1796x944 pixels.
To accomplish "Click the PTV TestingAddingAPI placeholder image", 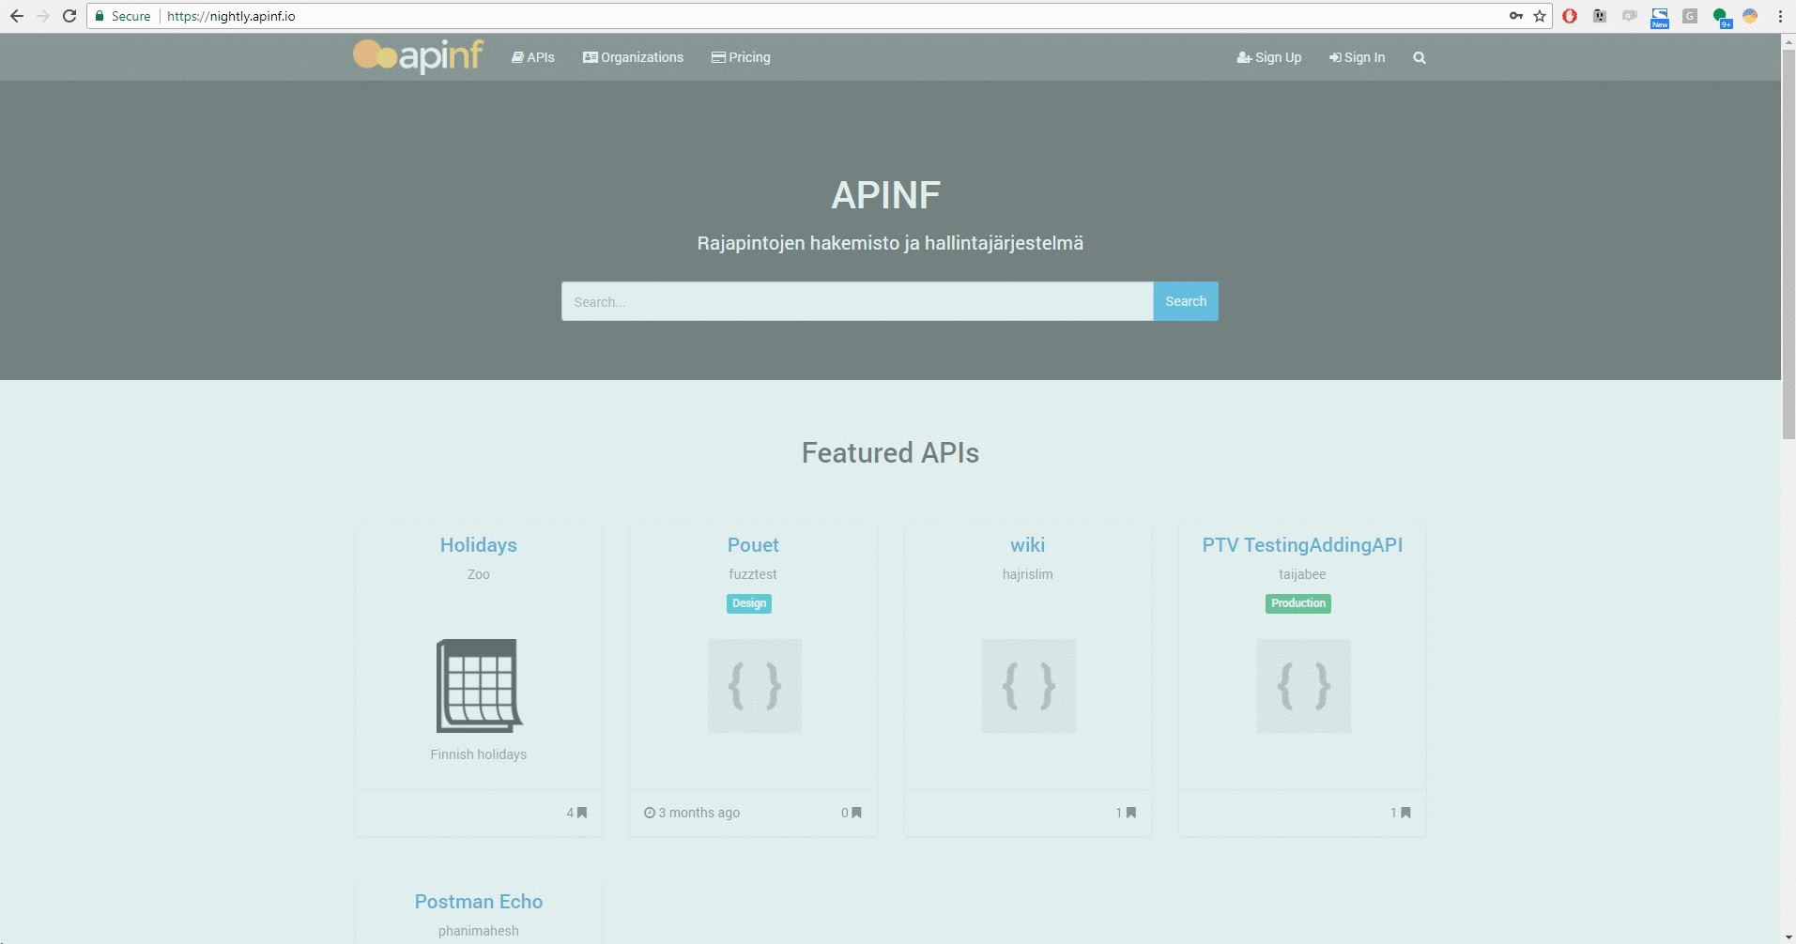I will click(x=1303, y=686).
